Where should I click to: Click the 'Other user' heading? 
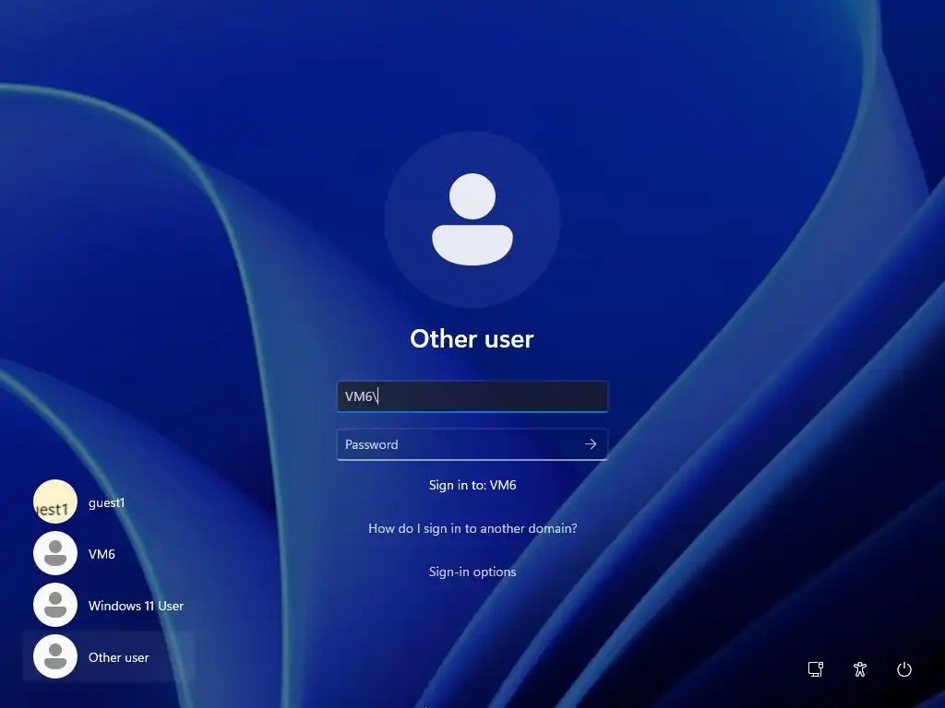[x=472, y=339]
